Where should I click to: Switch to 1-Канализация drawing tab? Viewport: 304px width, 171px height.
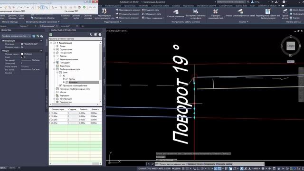coord(48,26)
